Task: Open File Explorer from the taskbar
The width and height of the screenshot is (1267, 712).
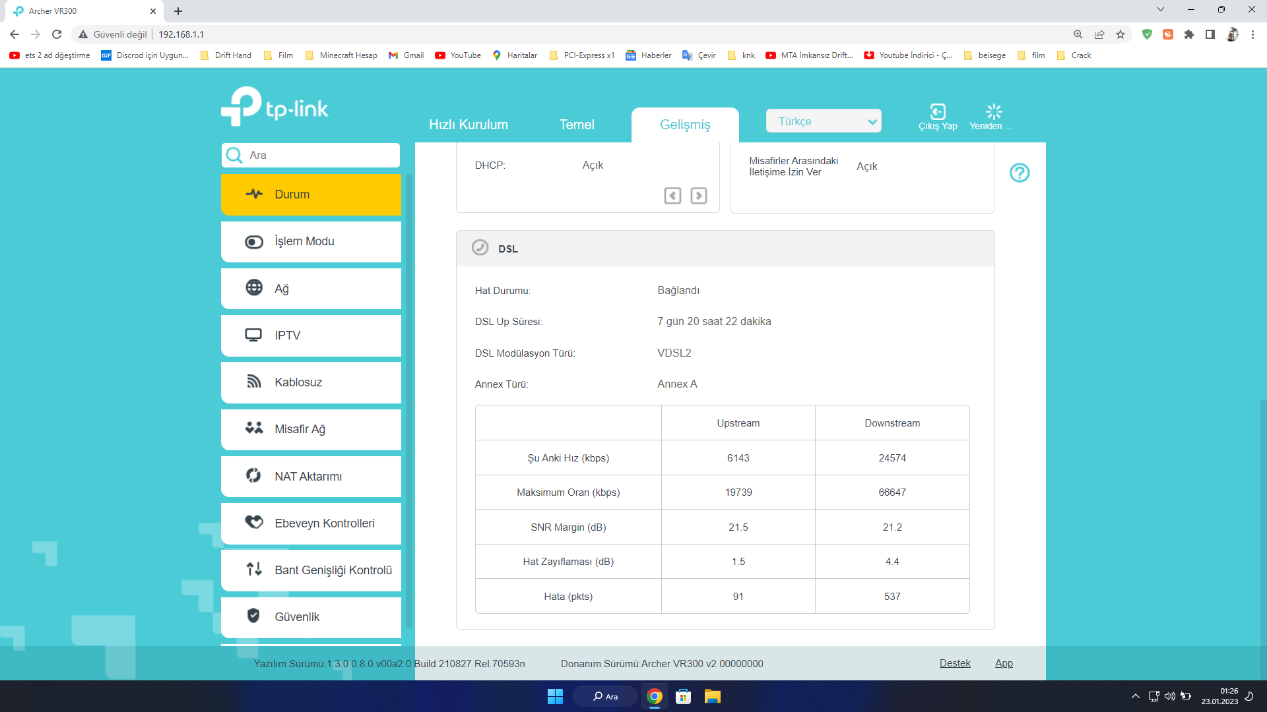Action: [712, 696]
